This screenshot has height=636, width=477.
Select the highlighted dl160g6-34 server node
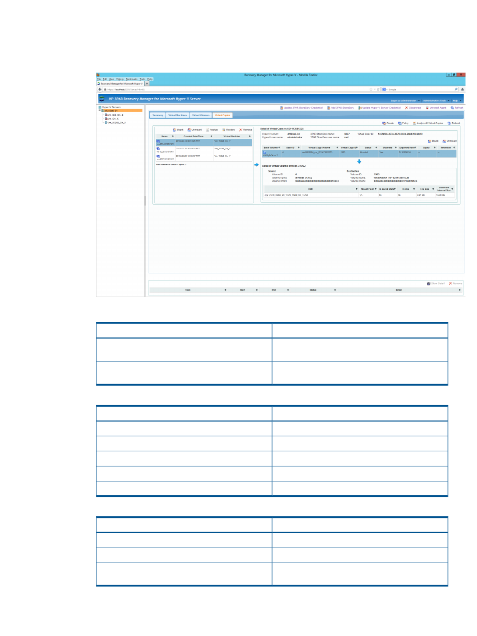point(121,111)
